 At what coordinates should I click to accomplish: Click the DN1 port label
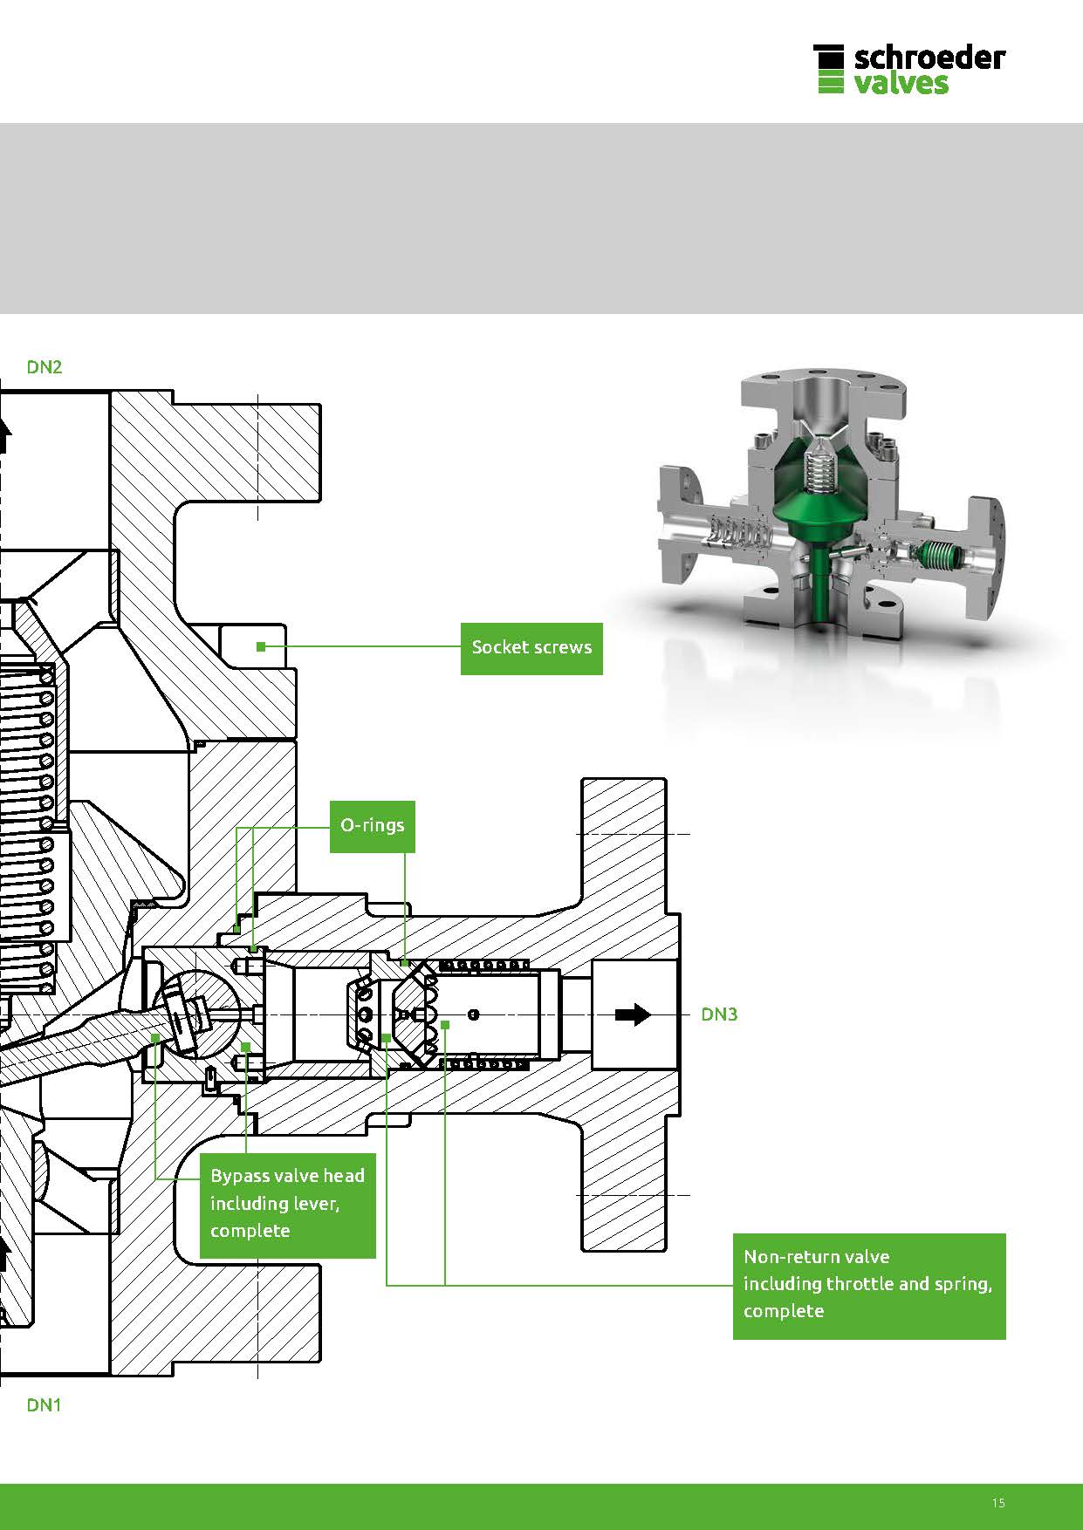[x=45, y=1404]
